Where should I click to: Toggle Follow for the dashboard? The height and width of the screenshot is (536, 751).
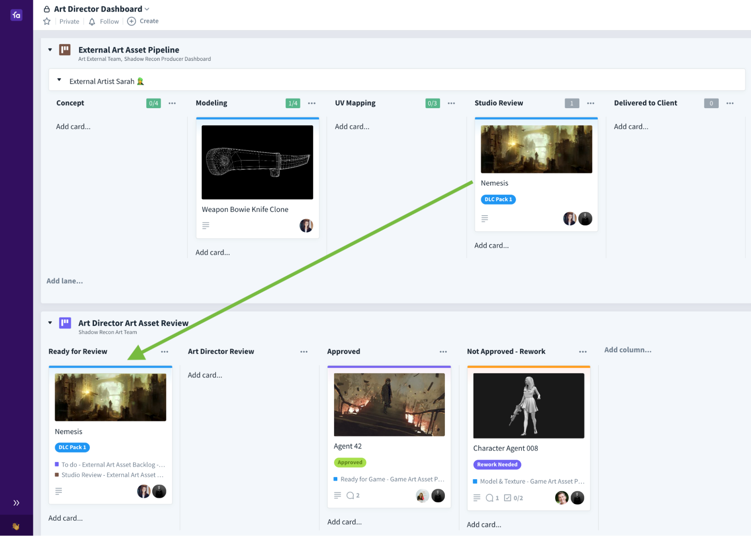103,21
